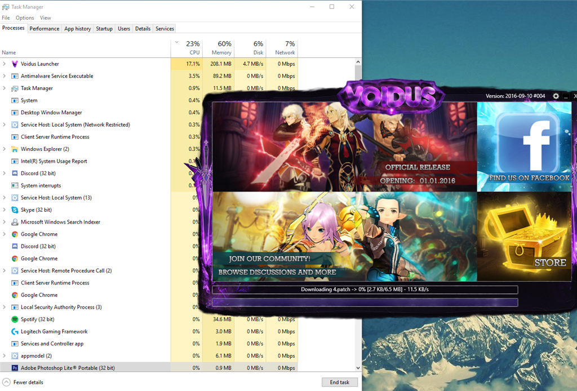Open the Join Our Community banner
Image resolution: width=577 pixels, height=391 pixels.
click(x=345, y=237)
